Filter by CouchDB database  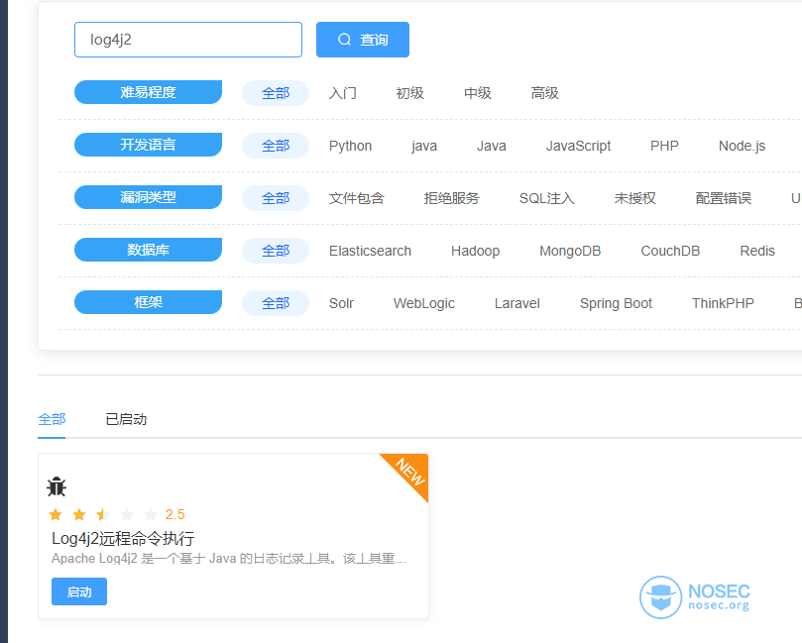click(670, 251)
